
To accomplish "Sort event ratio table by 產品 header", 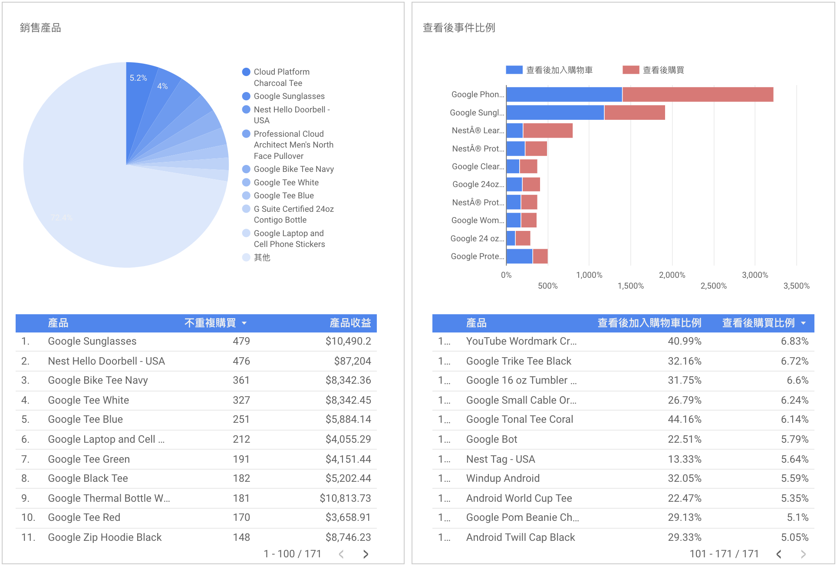I will pyautogui.click(x=476, y=323).
